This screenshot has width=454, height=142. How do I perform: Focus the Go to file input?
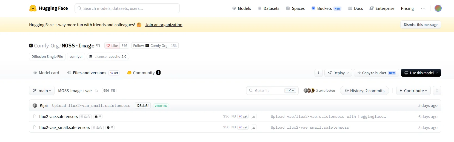pos(272,90)
